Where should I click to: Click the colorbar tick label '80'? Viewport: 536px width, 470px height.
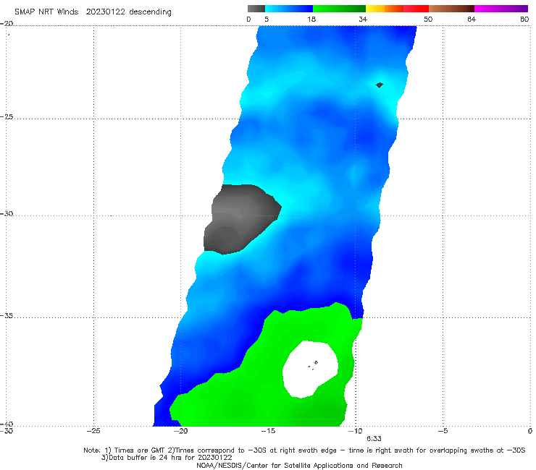tap(524, 20)
